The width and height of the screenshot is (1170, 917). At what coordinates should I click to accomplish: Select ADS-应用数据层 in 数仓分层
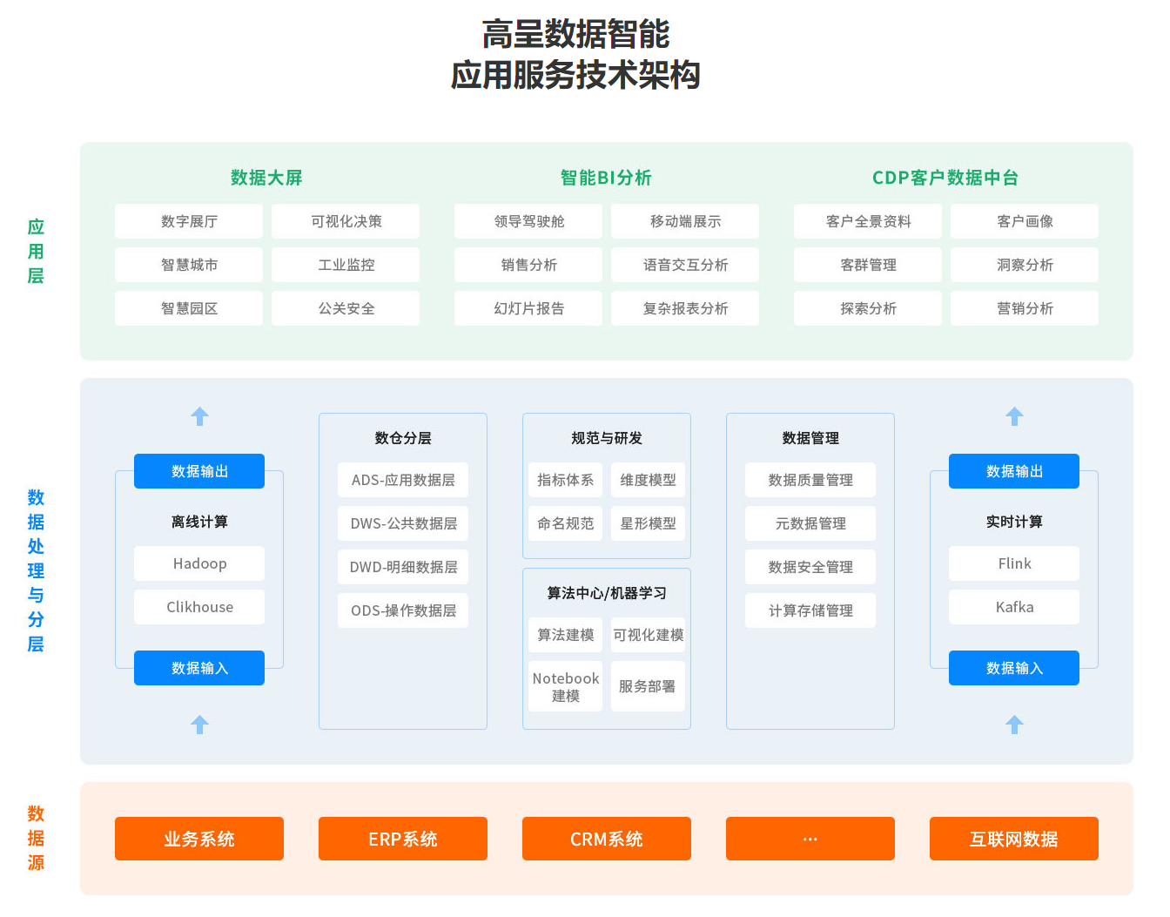point(403,480)
